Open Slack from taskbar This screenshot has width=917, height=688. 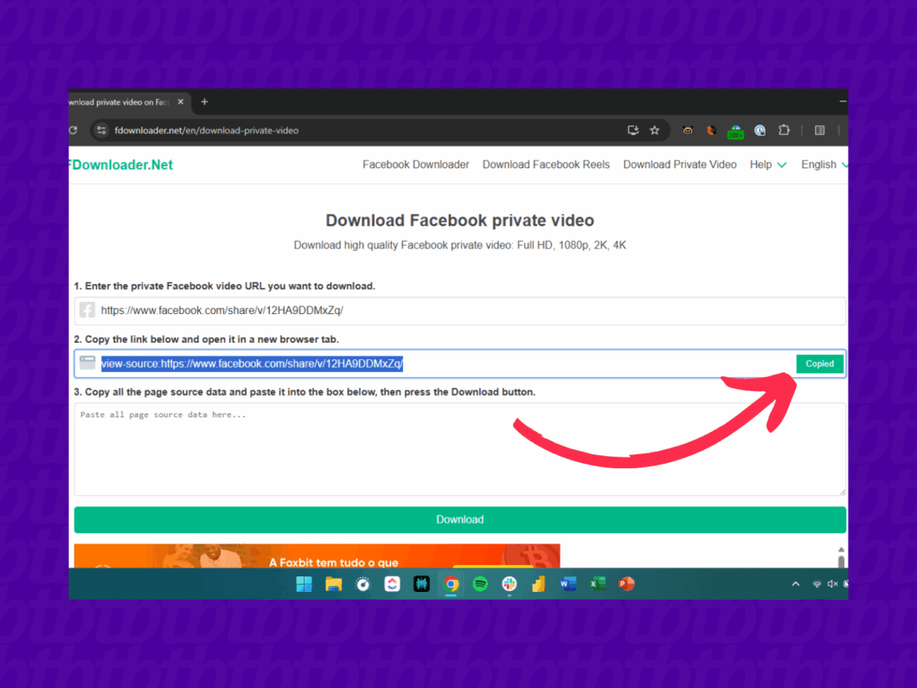click(510, 584)
